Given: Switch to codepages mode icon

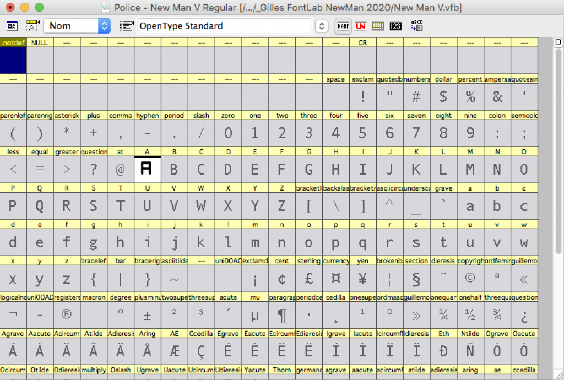Looking at the screenshot, I should coord(378,26).
